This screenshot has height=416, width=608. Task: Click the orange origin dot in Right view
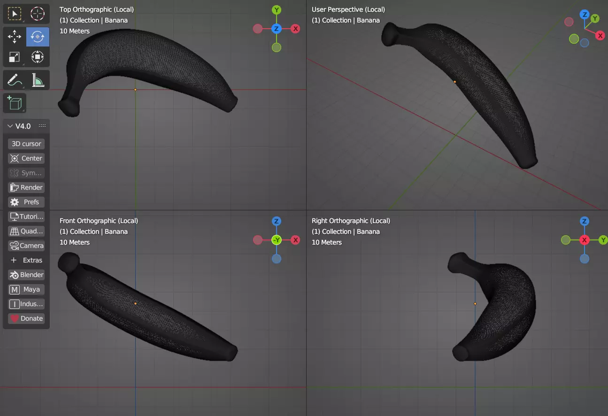click(x=475, y=304)
